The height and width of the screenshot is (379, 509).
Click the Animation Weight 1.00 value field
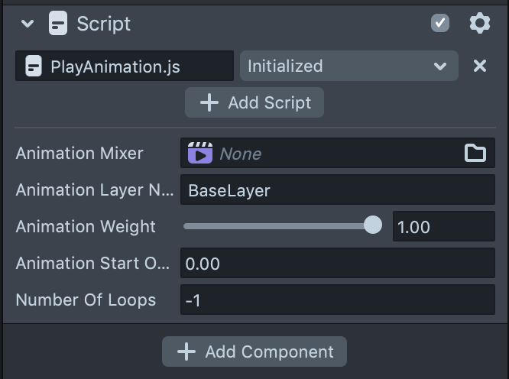(x=443, y=227)
